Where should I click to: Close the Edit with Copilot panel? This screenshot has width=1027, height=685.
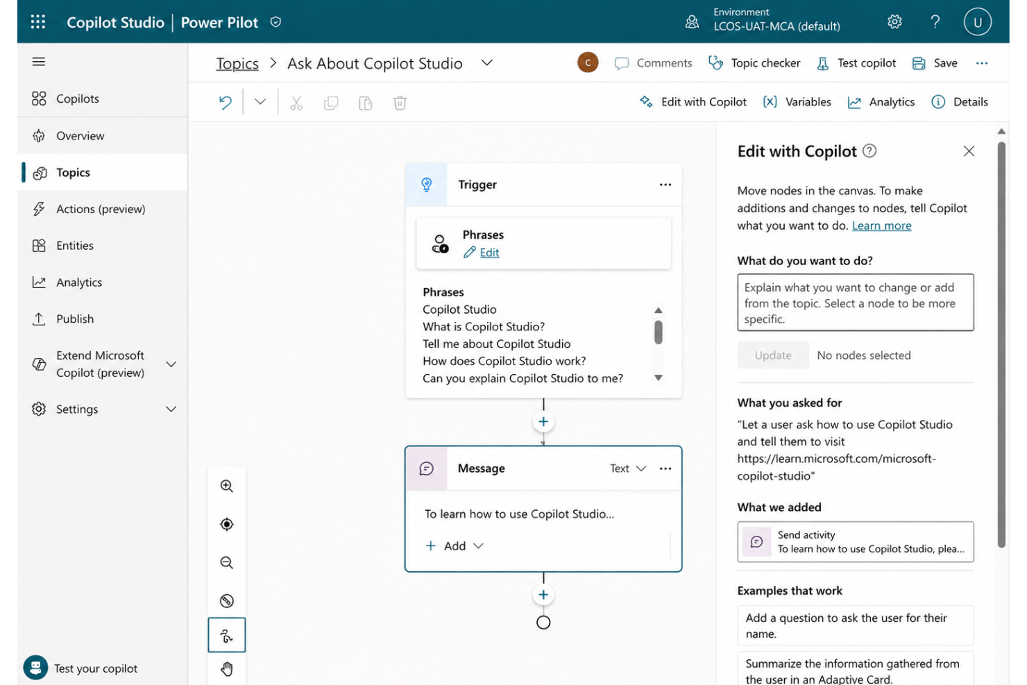pos(969,151)
